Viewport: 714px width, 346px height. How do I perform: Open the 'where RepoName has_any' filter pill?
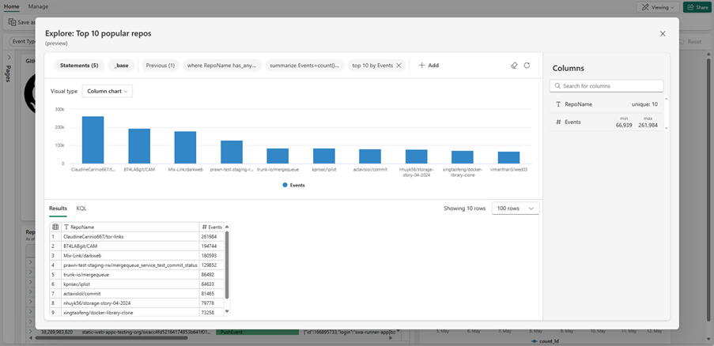click(222, 66)
